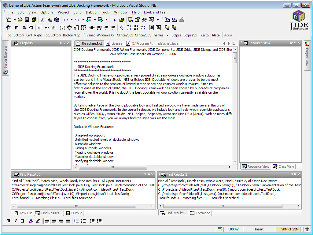Open the Server Explorer auto-hidden side tab

tap(6, 58)
